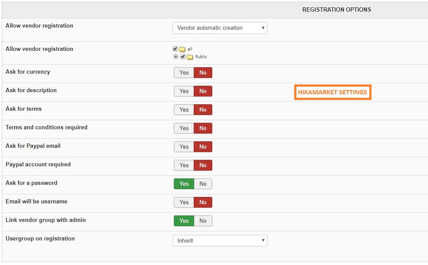
Task: Uncheck the 'all' group checkbox
Action: (175, 49)
